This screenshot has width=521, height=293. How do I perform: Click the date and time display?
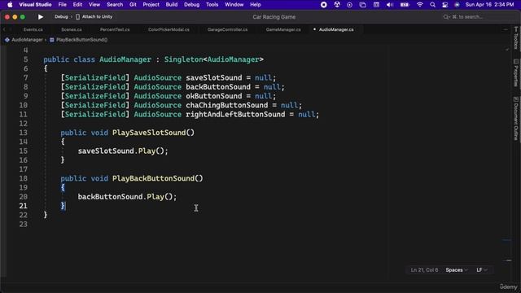489,5
